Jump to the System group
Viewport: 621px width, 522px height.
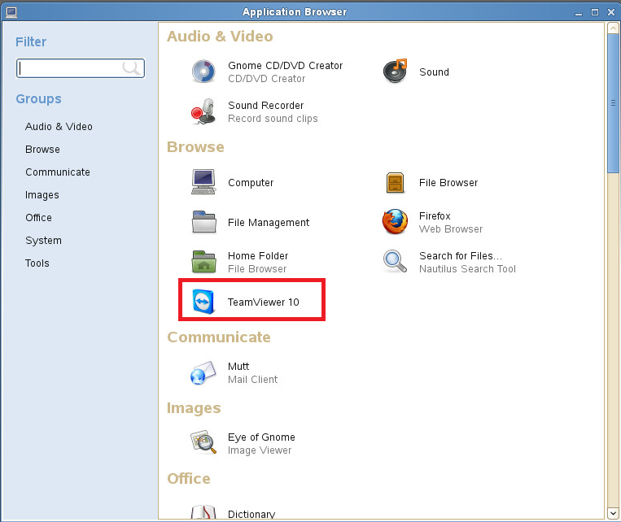click(x=43, y=241)
